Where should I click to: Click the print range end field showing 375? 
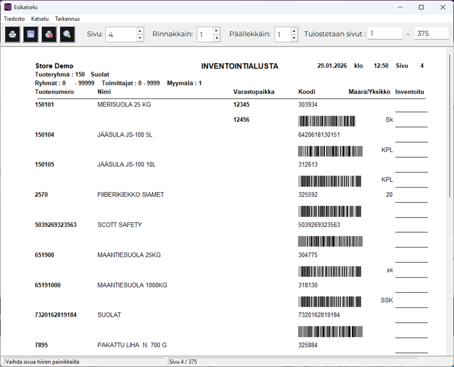431,33
